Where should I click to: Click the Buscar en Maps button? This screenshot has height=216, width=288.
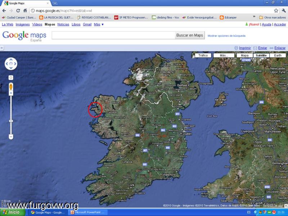tap(190, 35)
